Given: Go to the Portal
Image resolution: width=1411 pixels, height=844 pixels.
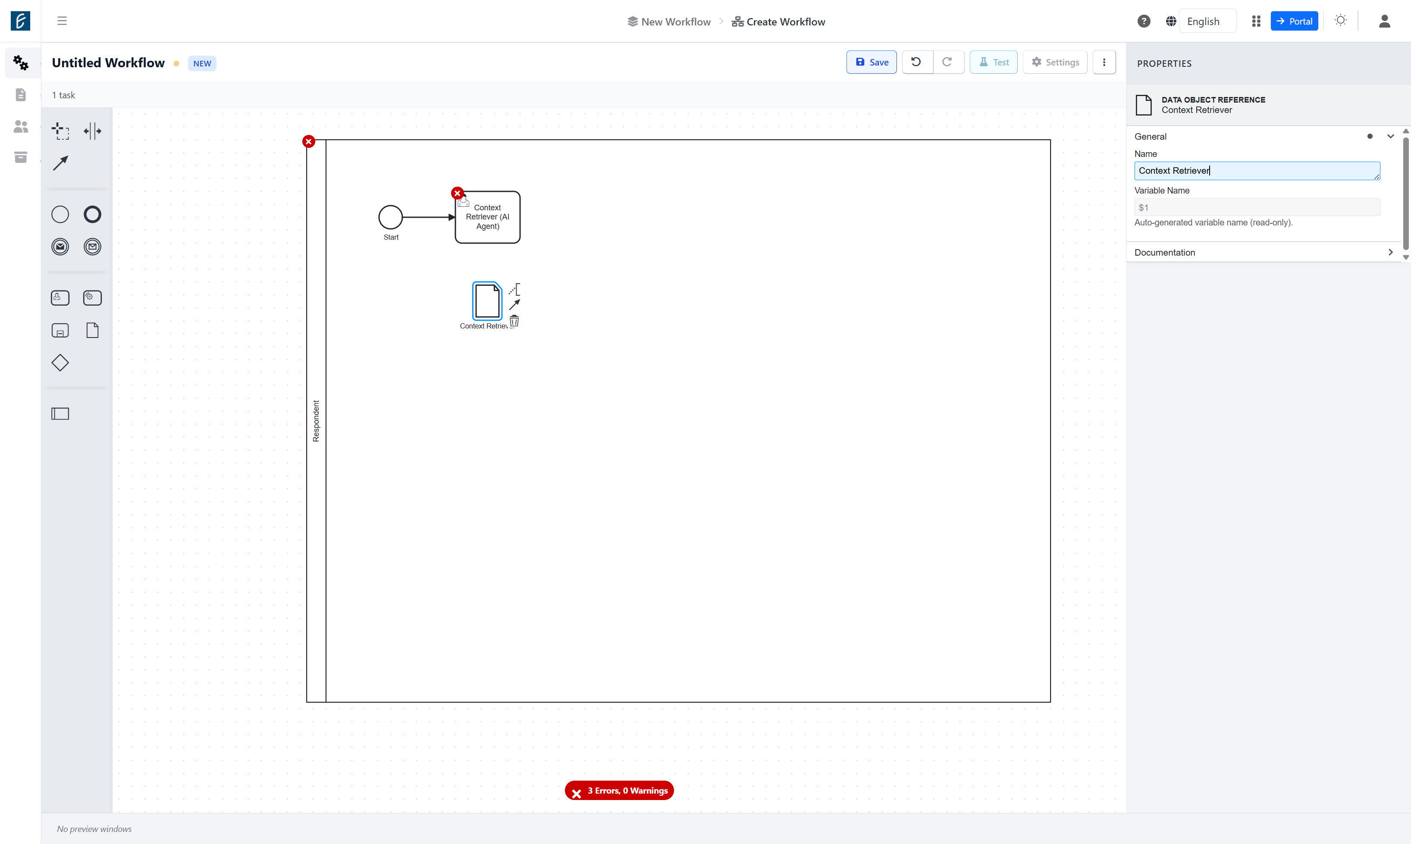Looking at the screenshot, I should coord(1294,21).
